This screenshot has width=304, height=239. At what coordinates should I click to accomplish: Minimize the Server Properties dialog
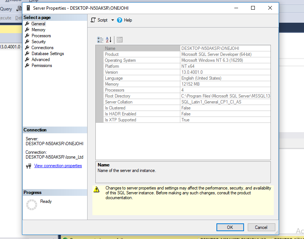click(x=236, y=8)
